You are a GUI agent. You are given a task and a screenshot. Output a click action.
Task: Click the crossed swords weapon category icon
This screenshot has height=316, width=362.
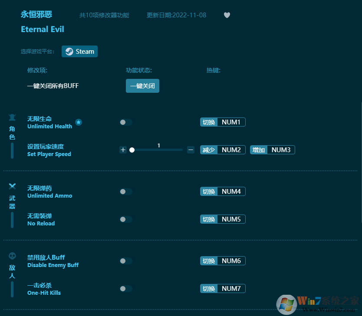pyautogui.click(x=12, y=186)
